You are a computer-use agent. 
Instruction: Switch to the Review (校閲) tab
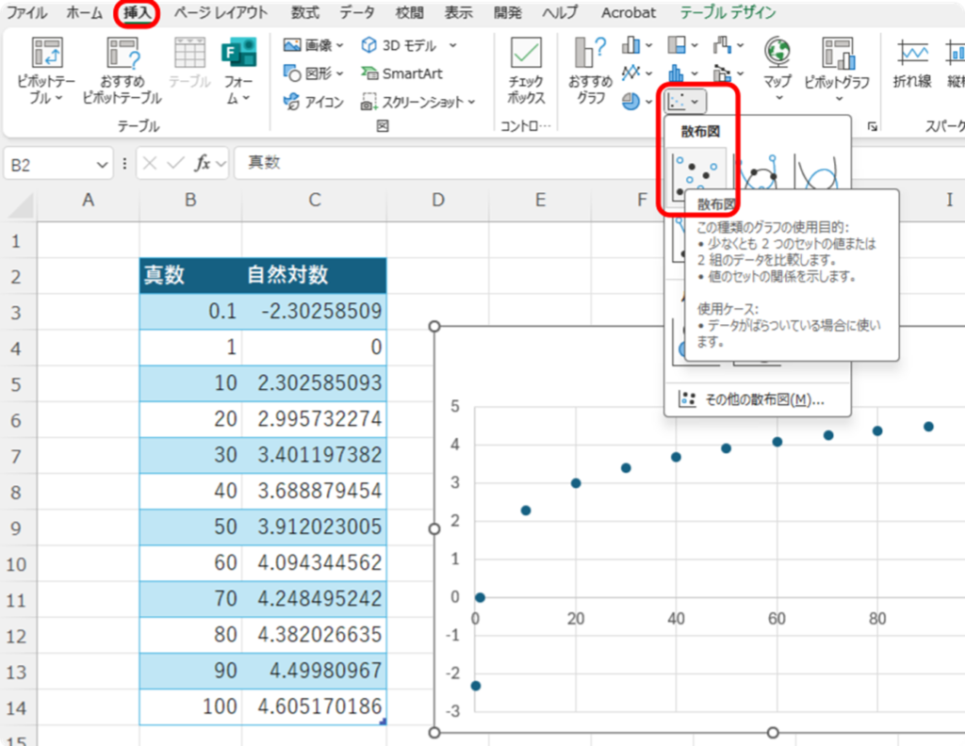409,12
